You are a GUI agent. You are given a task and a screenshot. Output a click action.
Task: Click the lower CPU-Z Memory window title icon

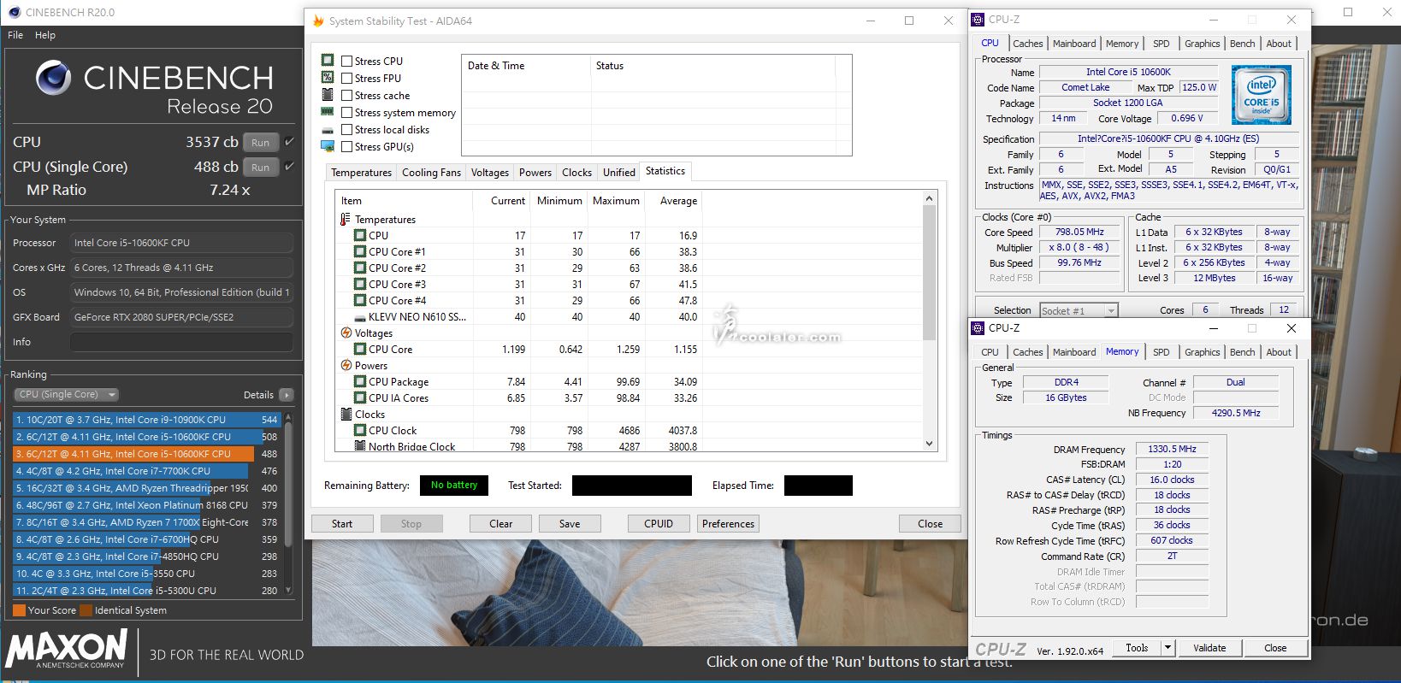point(978,328)
